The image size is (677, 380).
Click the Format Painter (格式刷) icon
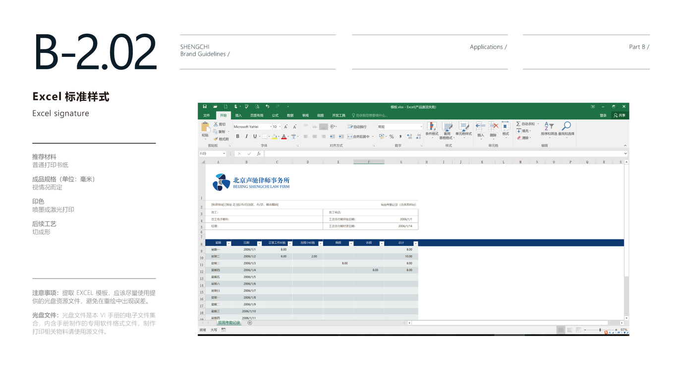(x=216, y=139)
